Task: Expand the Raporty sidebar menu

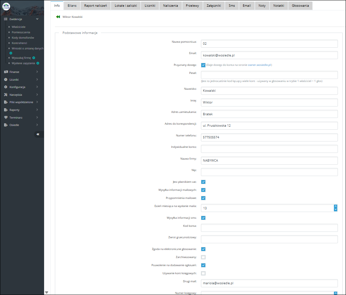Action: [x=22, y=110]
